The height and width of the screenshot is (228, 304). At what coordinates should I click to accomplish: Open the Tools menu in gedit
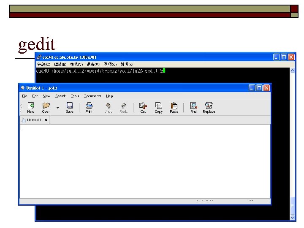(75, 96)
